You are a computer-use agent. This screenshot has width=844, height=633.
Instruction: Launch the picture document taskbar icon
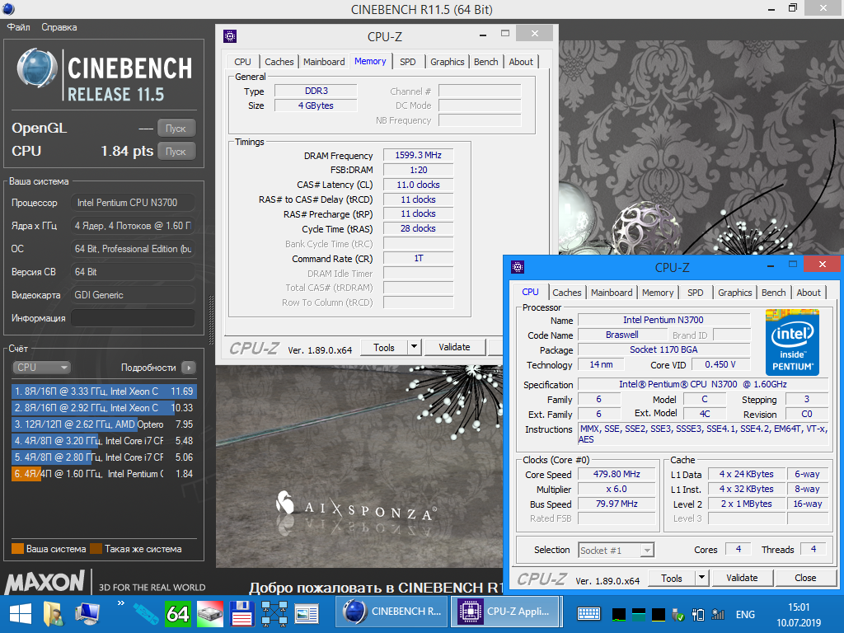pos(307,613)
